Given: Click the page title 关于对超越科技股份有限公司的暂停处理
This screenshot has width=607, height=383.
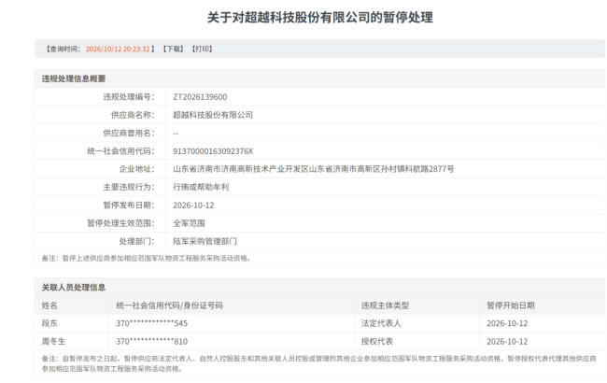Looking at the screenshot, I should click(x=319, y=18).
